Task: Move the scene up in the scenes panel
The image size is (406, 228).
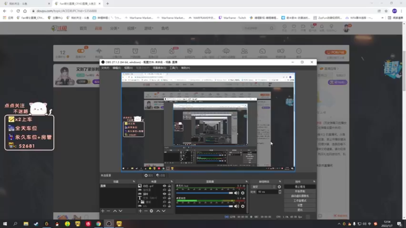Action: click(115, 211)
